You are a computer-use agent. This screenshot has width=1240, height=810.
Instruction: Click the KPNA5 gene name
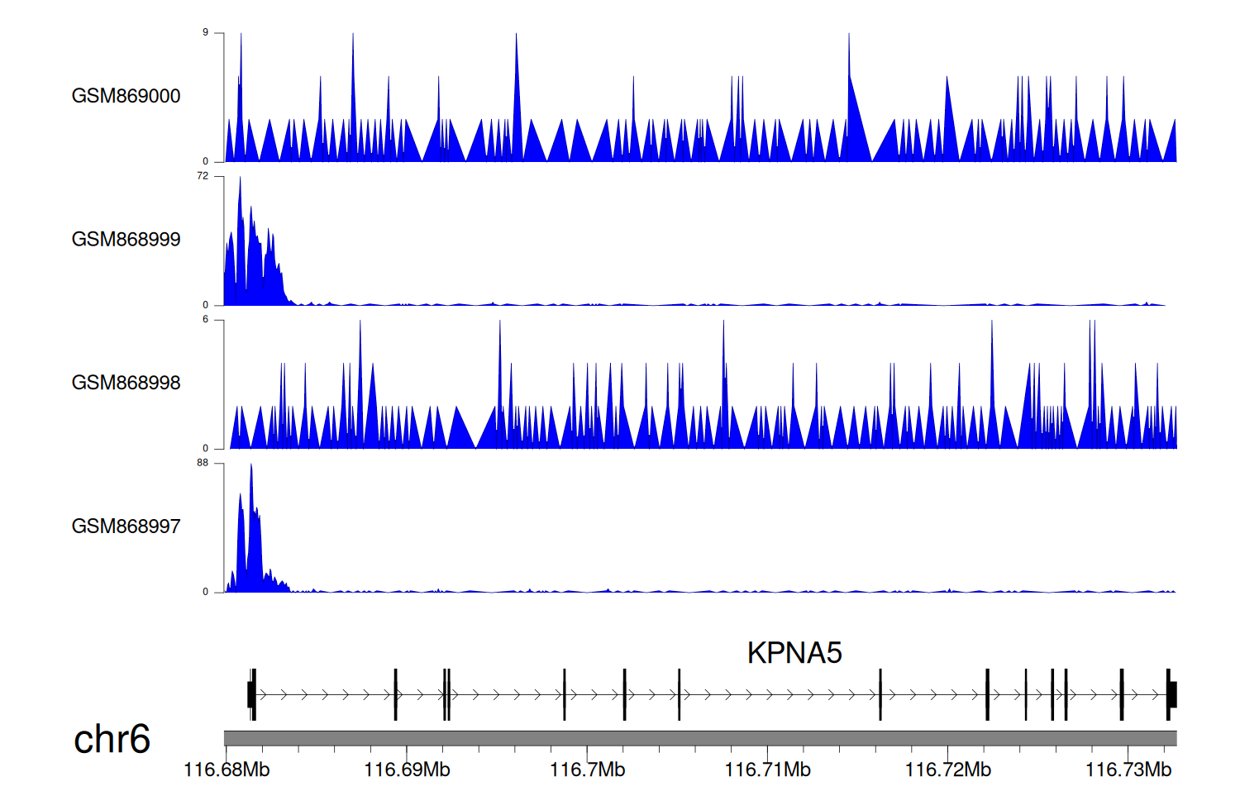click(794, 653)
